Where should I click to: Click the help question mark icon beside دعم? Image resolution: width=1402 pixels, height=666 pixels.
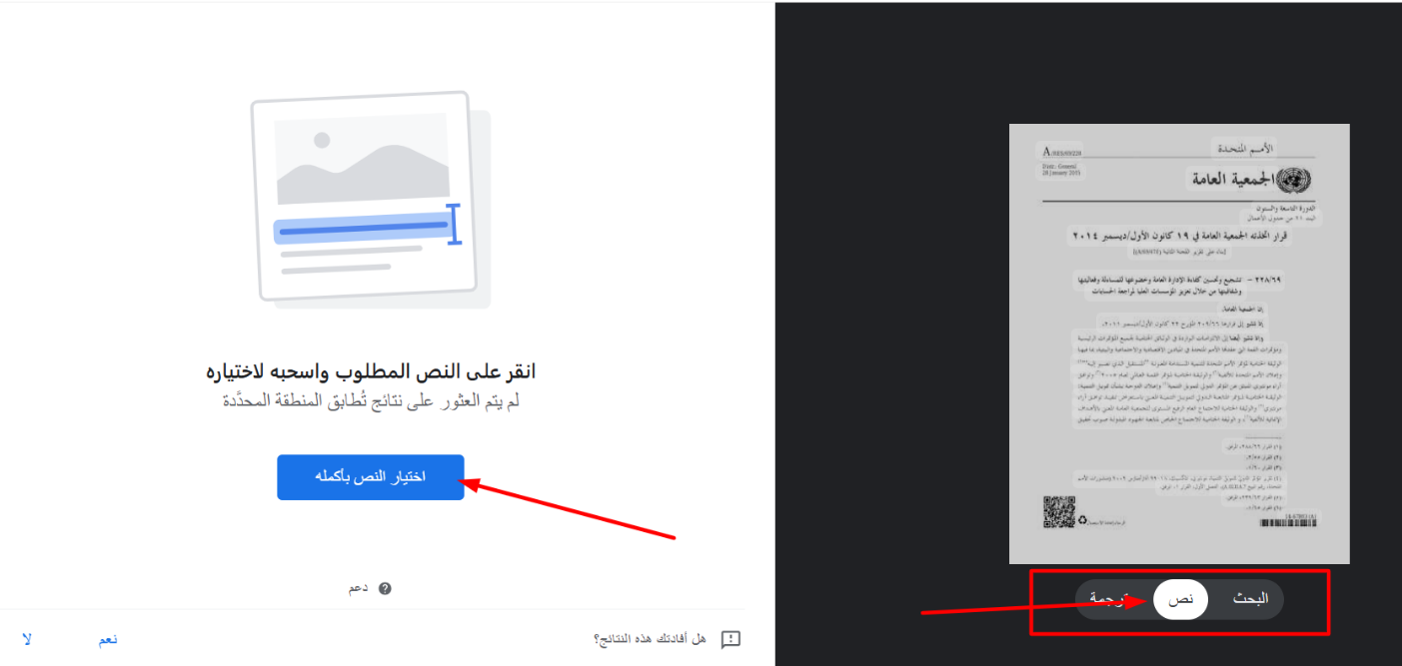pos(385,588)
